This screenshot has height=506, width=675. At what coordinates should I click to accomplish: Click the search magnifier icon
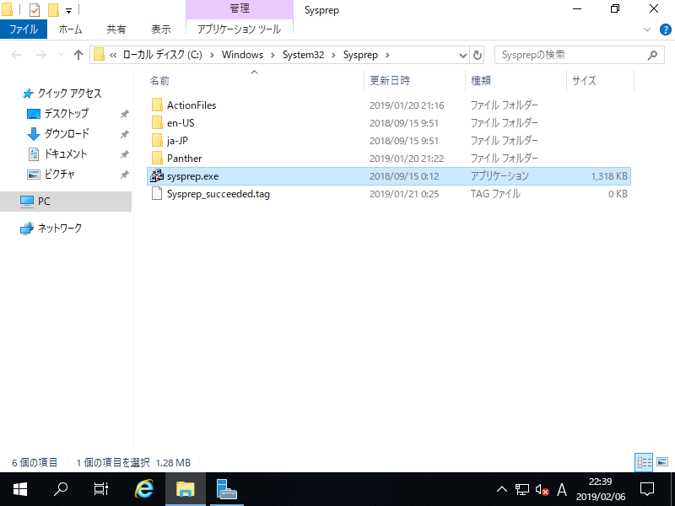652,55
